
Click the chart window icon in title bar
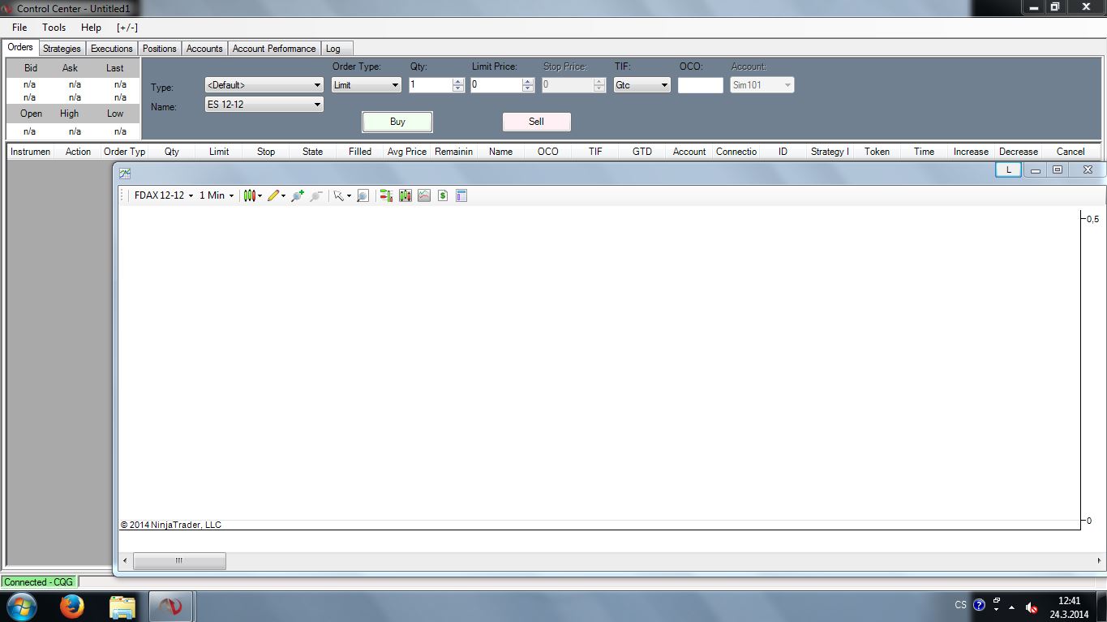pos(125,173)
